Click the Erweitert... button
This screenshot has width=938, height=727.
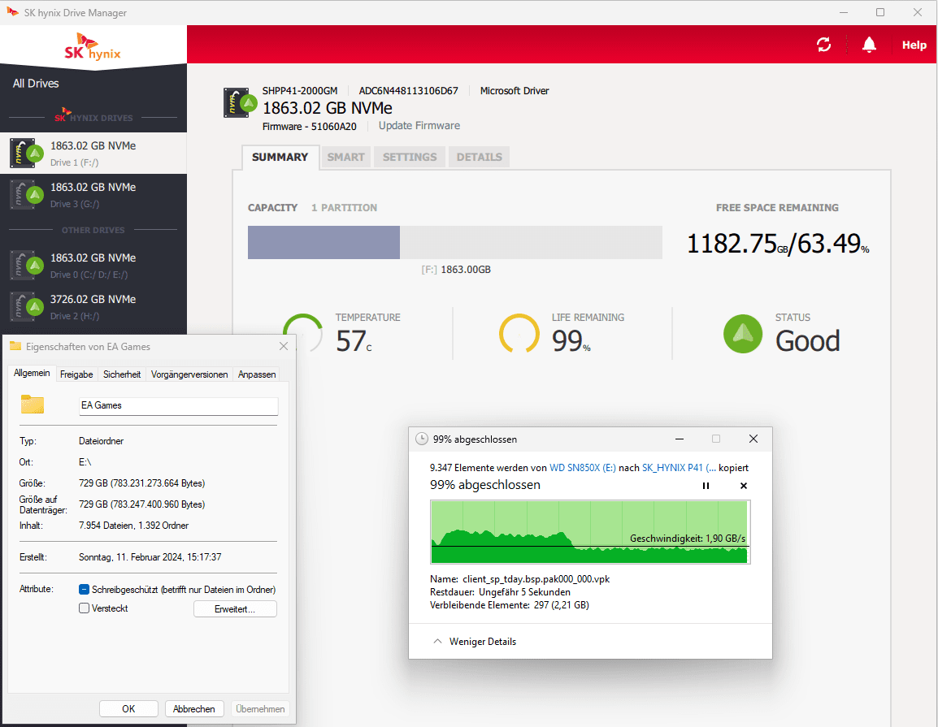click(235, 609)
